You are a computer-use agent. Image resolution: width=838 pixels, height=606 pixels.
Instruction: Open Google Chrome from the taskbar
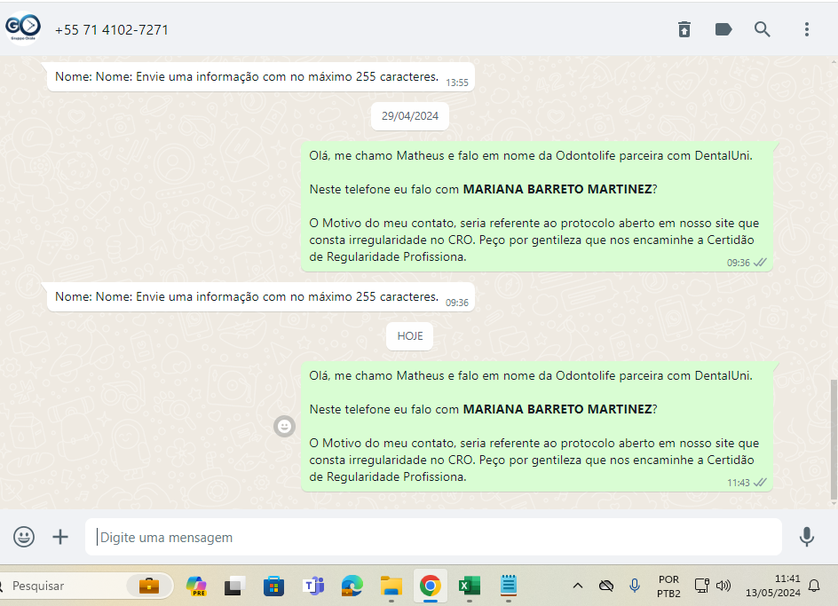click(x=431, y=586)
